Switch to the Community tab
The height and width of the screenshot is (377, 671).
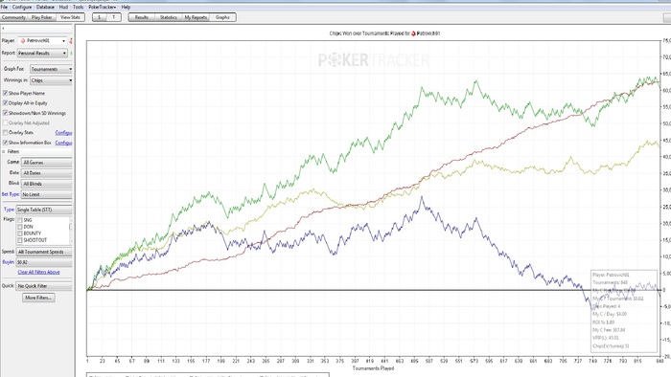pos(13,17)
